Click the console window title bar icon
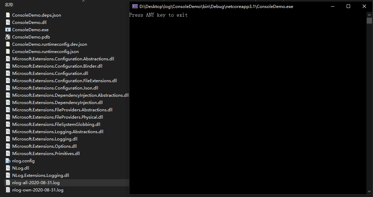This screenshot has height=197, width=373. pos(135,6)
